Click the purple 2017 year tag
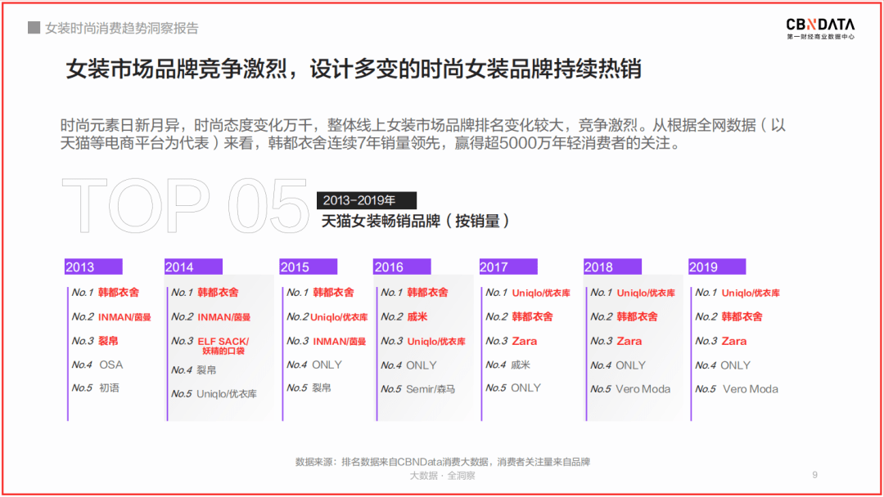 508,266
